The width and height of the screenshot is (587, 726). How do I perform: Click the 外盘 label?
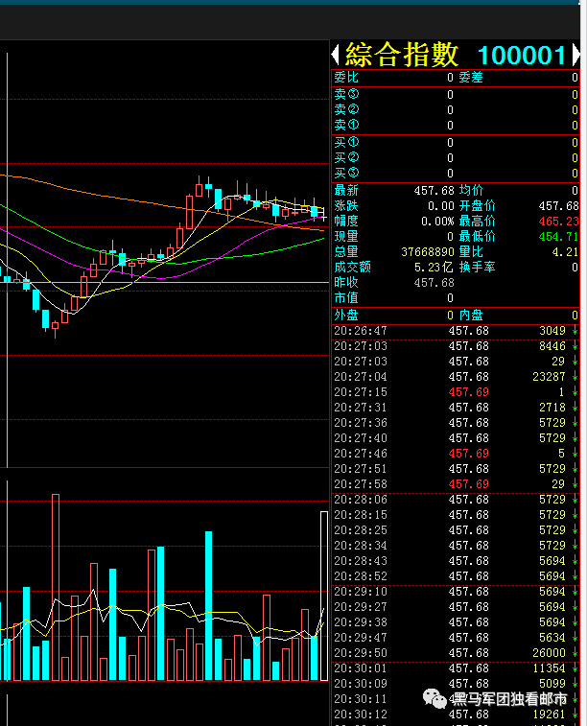[346, 315]
